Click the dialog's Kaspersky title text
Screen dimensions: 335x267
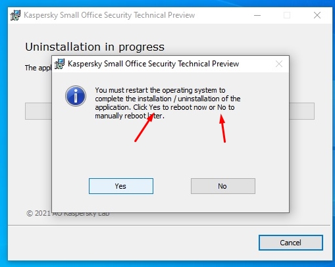[153, 64]
